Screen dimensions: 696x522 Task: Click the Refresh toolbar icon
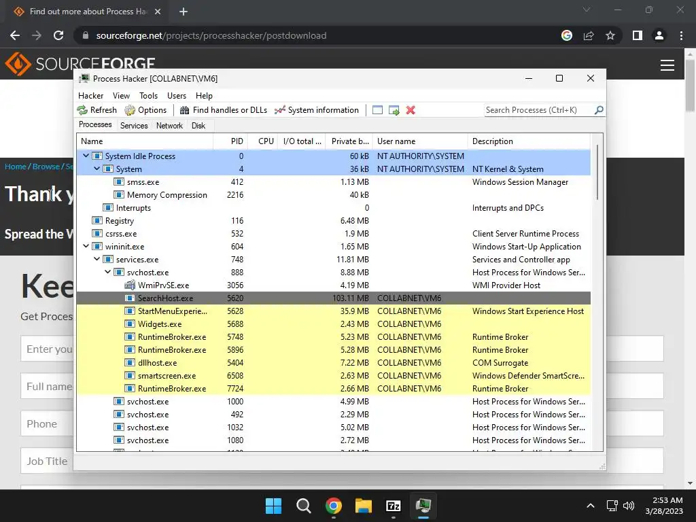pos(82,110)
